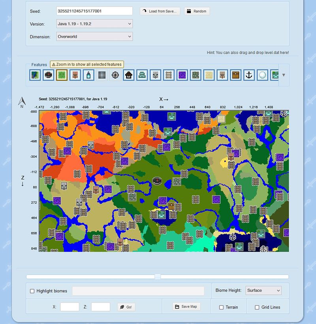The height and width of the screenshot is (324, 316).
Task: Enable the Nether Fortress feature
Action: click(102, 75)
